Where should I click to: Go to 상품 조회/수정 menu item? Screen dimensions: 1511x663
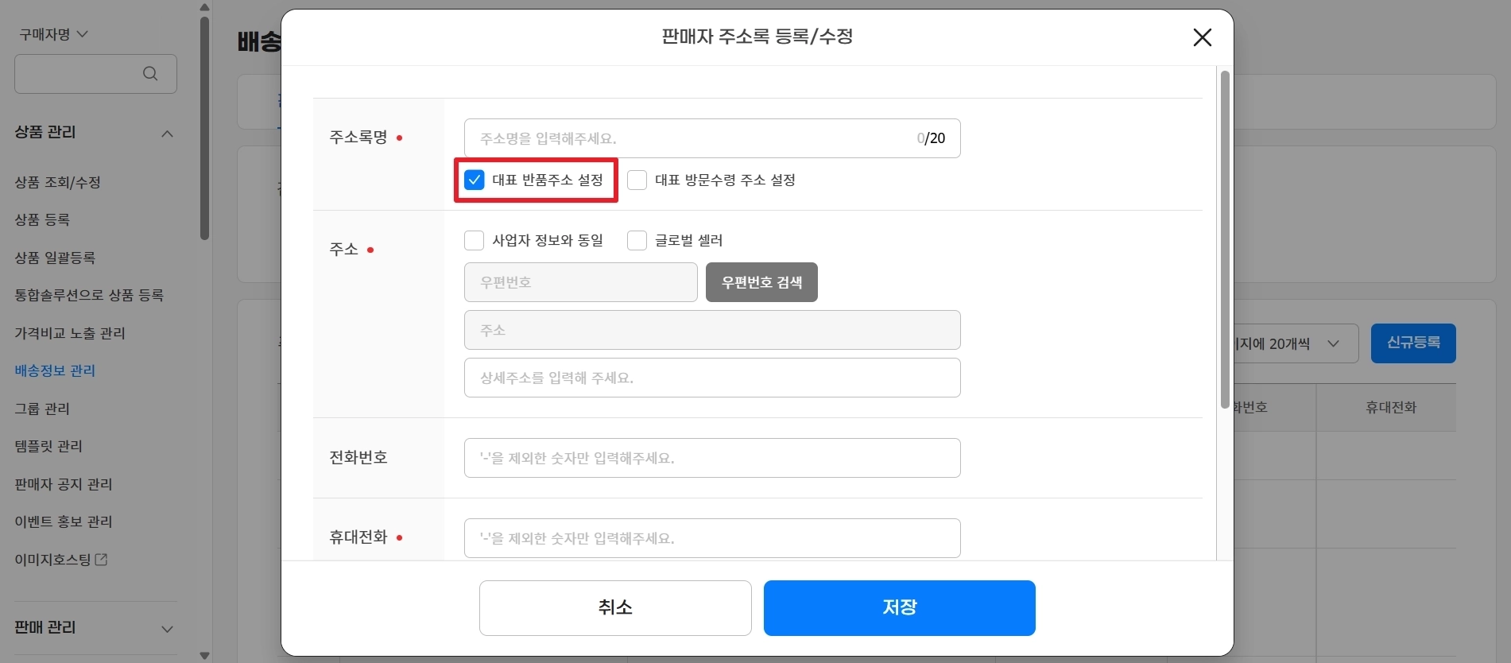click(x=58, y=182)
